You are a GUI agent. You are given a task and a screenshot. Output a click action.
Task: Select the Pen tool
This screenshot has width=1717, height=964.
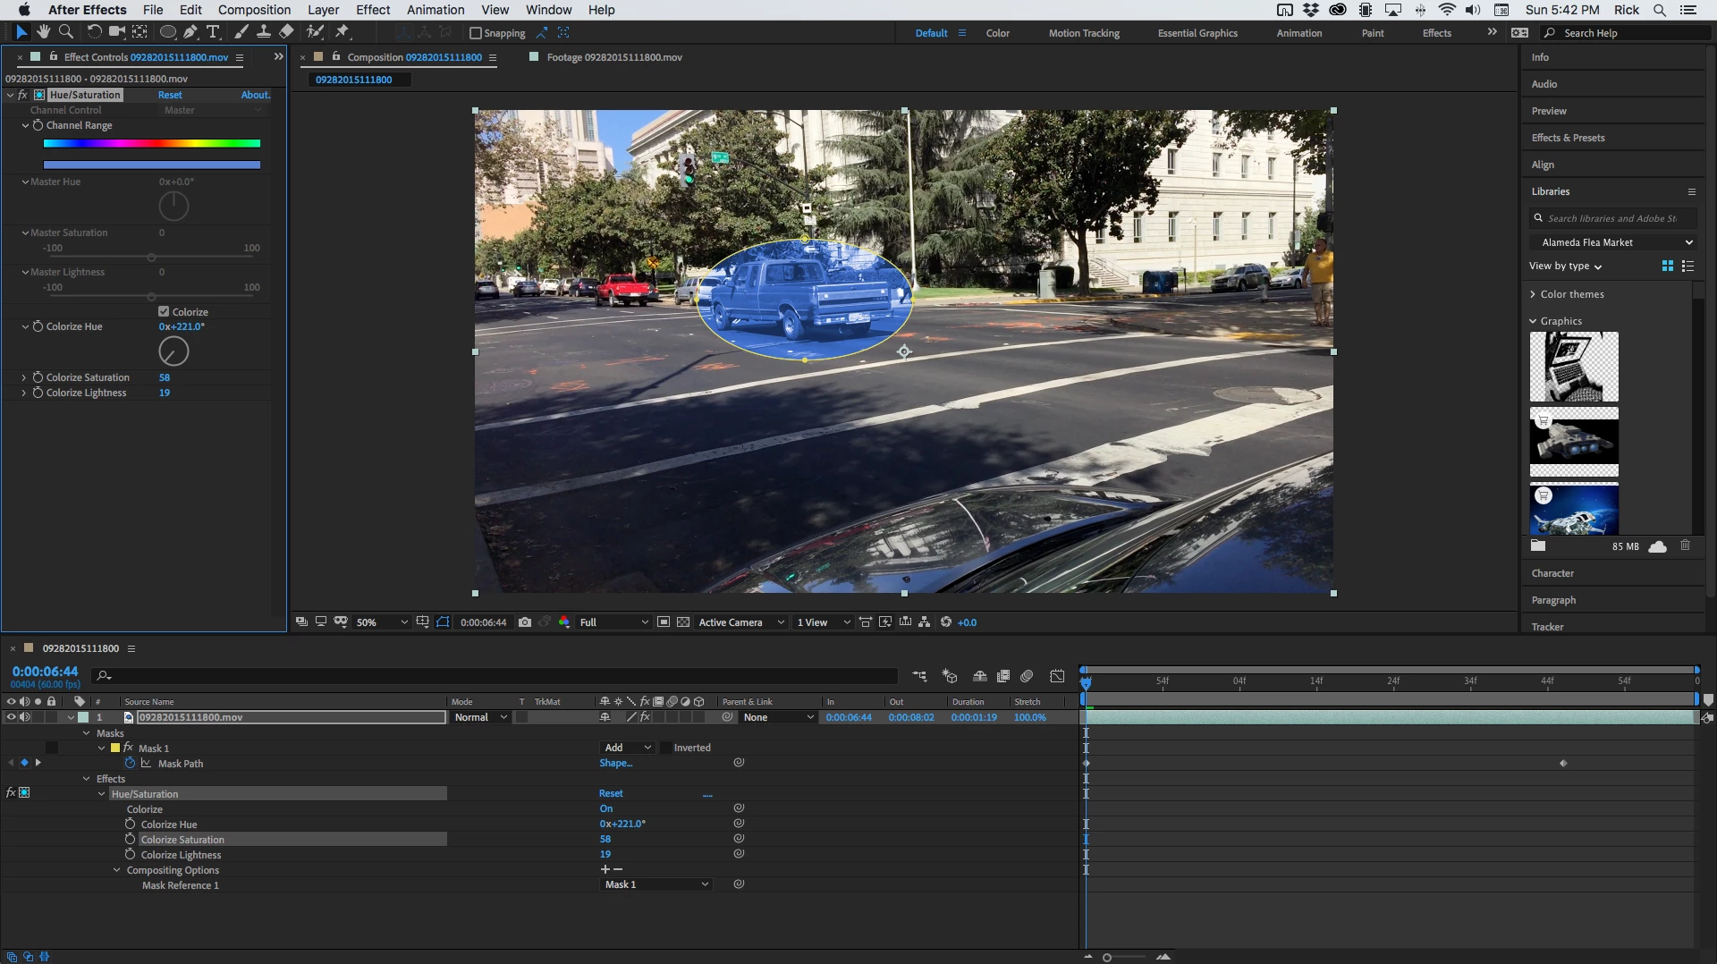[190, 32]
